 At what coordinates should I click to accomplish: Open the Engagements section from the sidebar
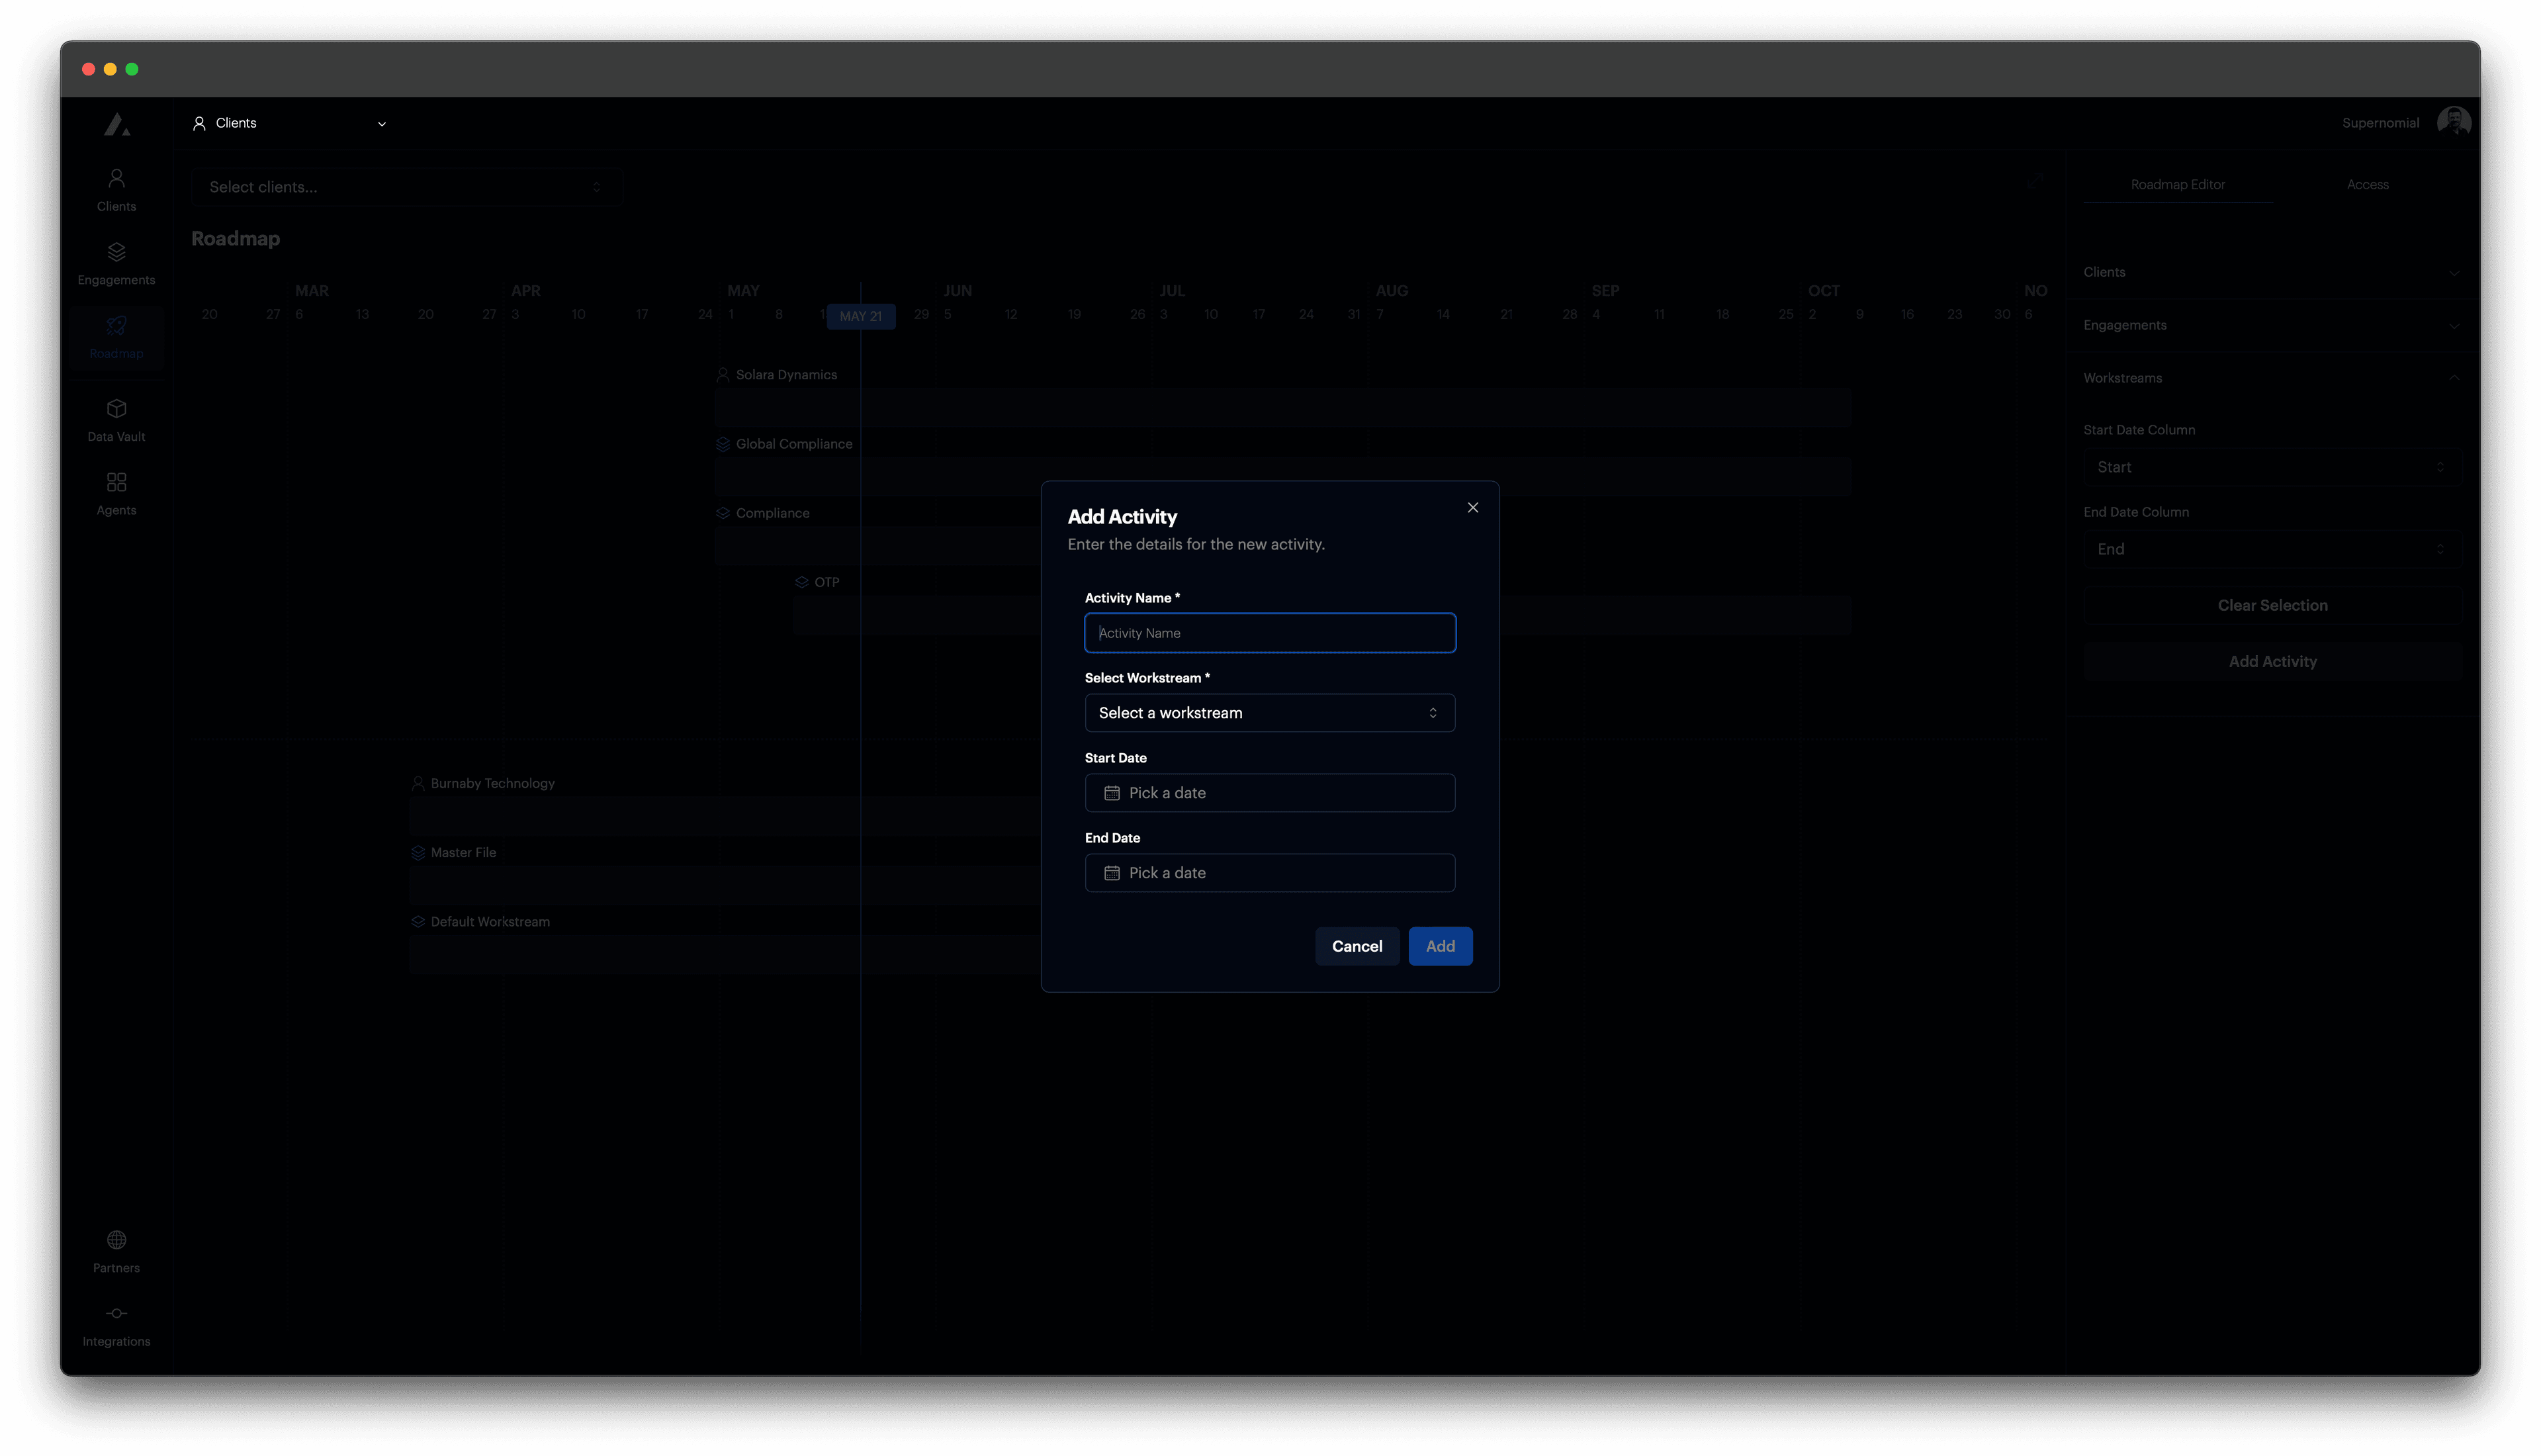tap(116, 262)
